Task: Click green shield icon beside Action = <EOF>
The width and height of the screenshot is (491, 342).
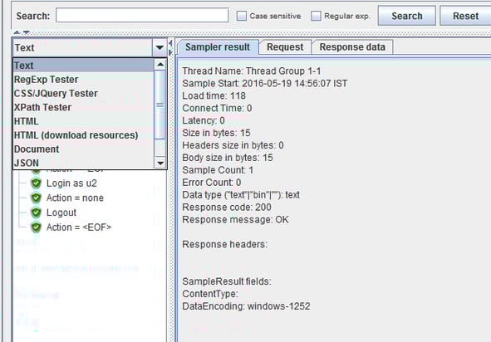Action: click(x=36, y=227)
